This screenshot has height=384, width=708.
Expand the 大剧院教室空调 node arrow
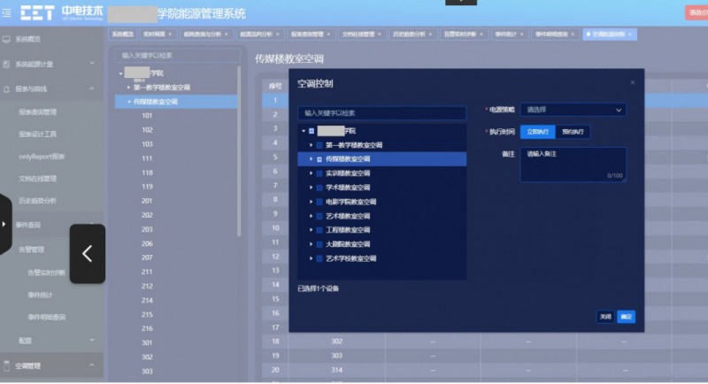311,244
